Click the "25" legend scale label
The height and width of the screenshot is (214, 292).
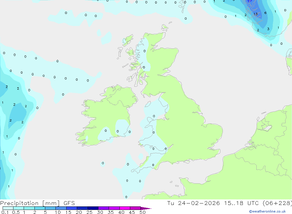pyautogui.click(x=89, y=212)
